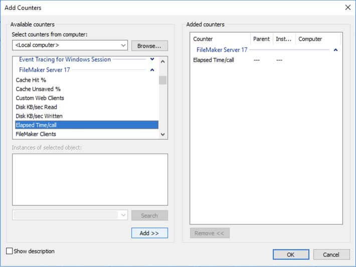Close the Add Counters dialog
Image resolution: width=356 pixels, height=267 pixels.
347,8
